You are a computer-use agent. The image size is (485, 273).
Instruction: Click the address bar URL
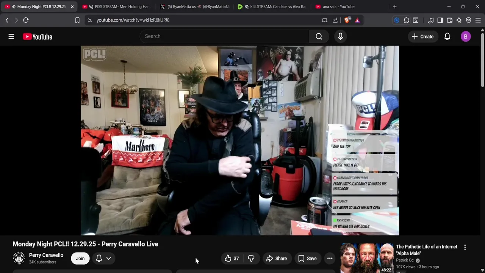coord(133,20)
